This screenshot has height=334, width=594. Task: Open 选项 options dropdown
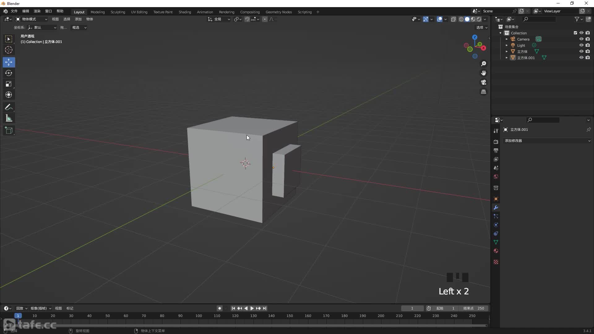click(x=482, y=28)
